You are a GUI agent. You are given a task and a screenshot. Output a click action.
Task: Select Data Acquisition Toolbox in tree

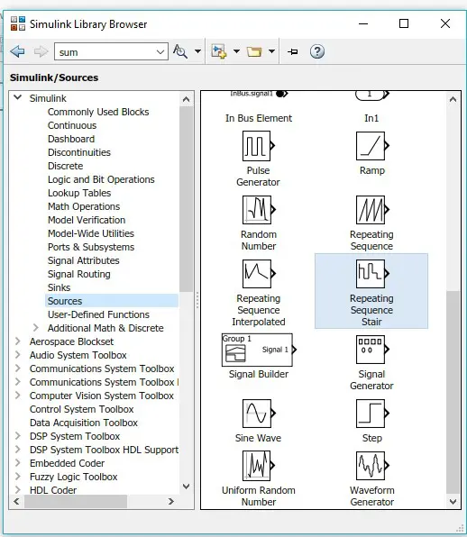coord(84,423)
